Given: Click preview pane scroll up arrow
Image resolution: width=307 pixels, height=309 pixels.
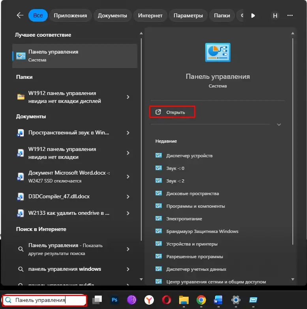Looking at the screenshot, I should [x=293, y=33].
